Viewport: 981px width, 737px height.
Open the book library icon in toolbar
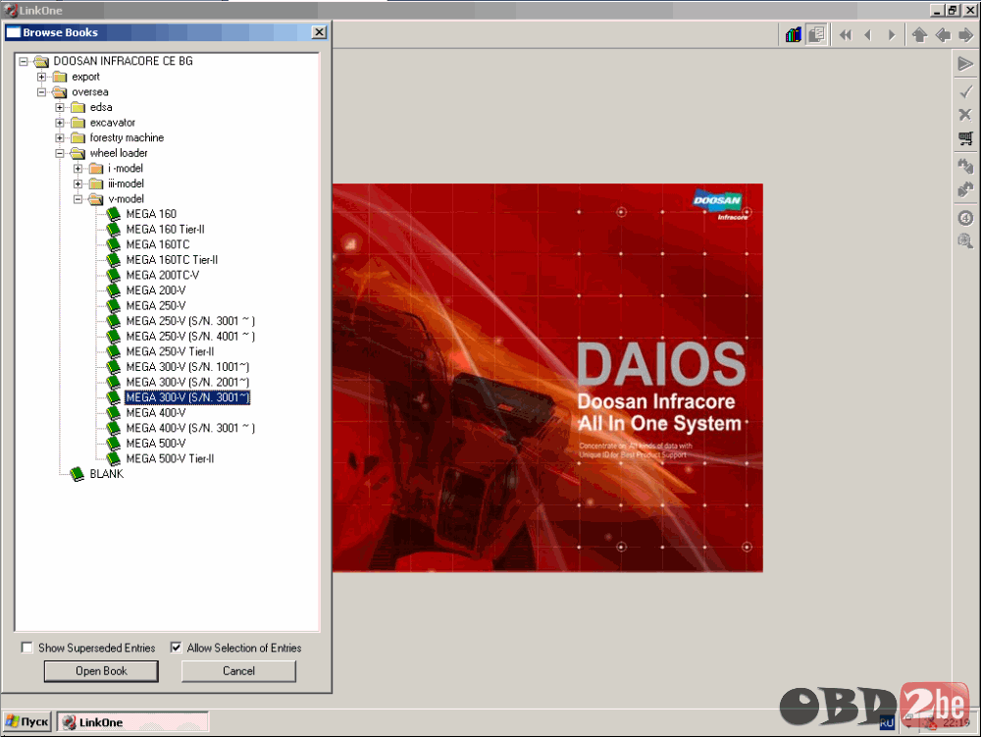(x=794, y=34)
